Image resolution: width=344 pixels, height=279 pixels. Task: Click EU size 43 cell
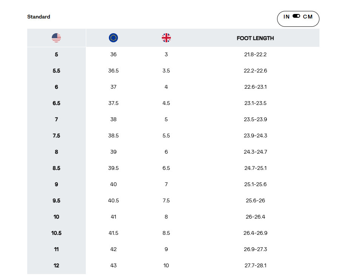click(x=113, y=265)
